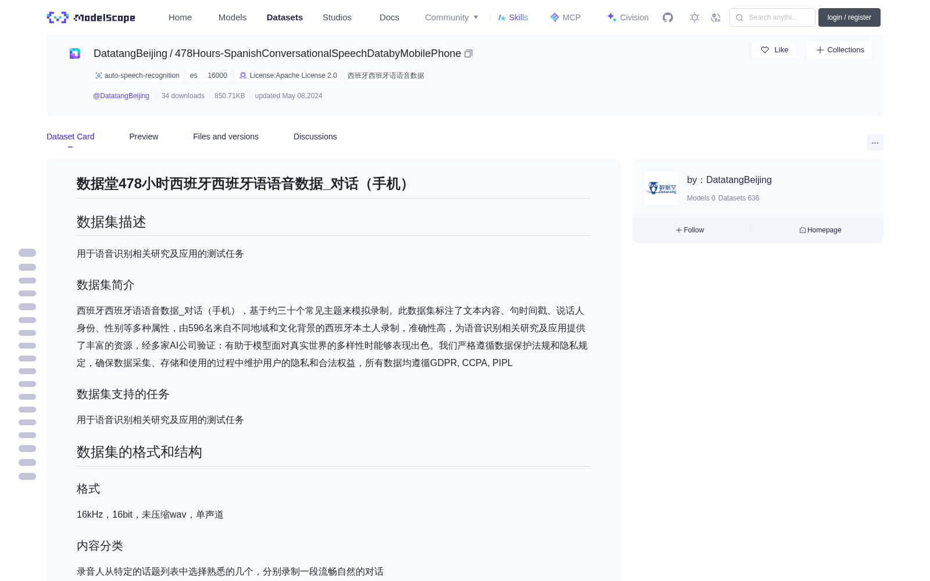The width and height of the screenshot is (930, 581).
Task: Follow DatatangBeijing
Action: pyautogui.click(x=690, y=230)
